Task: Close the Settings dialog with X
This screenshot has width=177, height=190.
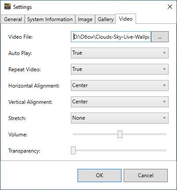Action: pyautogui.click(x=170, y=7)
